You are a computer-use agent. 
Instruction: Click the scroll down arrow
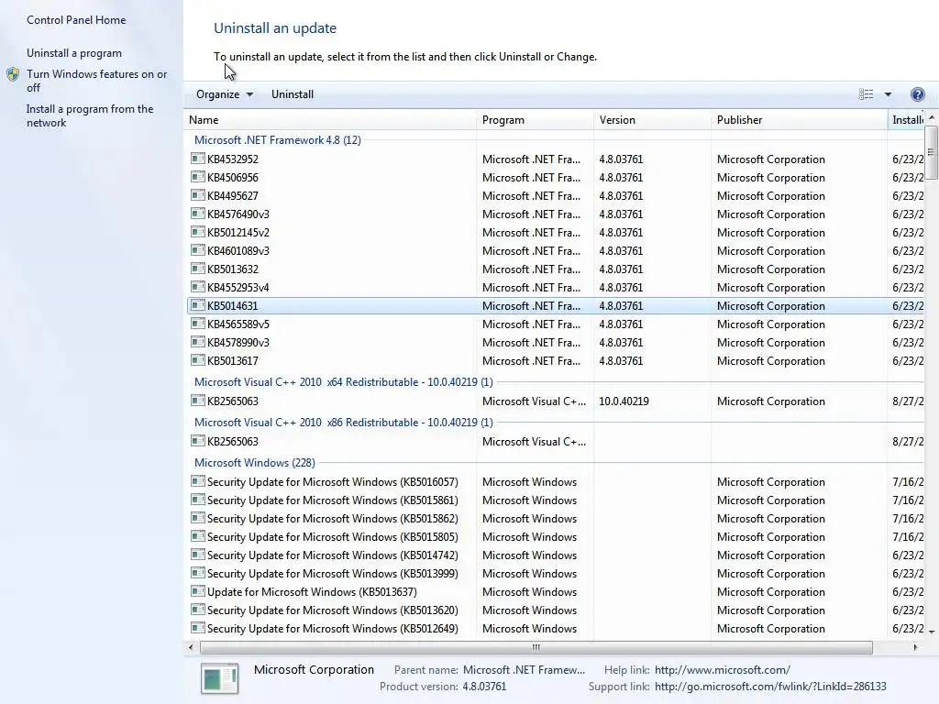click(932, 632)
